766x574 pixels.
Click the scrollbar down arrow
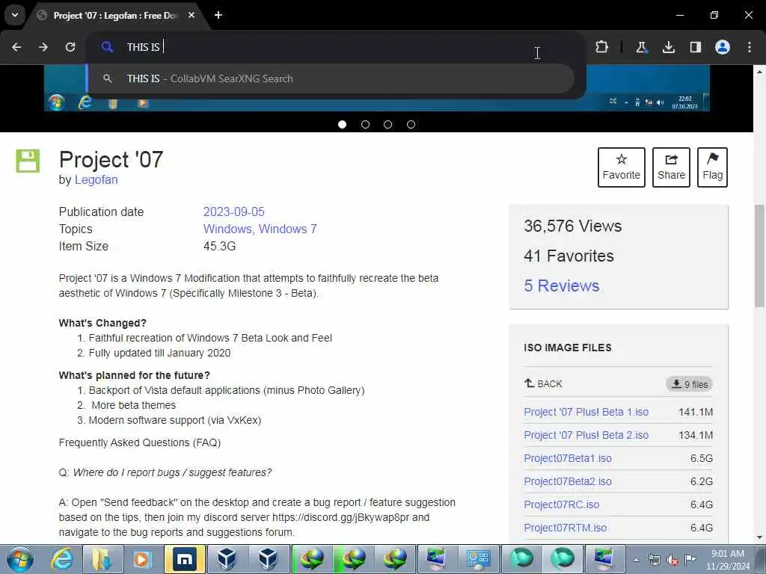pos(759,537)
